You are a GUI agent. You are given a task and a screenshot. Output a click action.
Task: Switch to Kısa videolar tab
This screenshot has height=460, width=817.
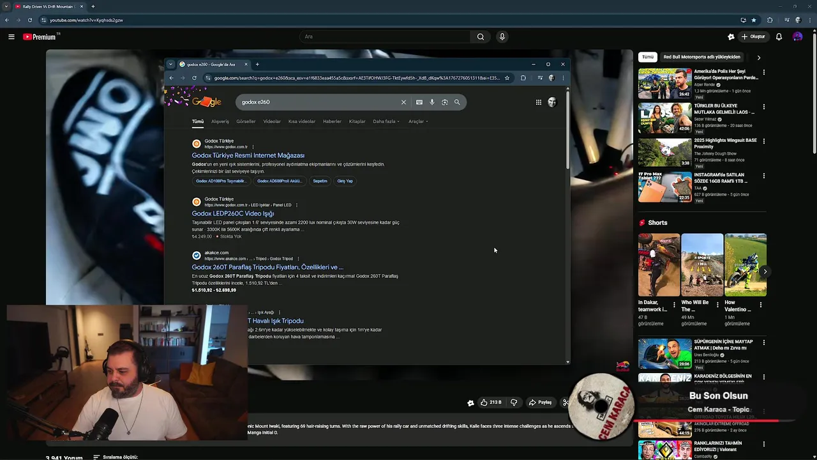pos(302,121)
